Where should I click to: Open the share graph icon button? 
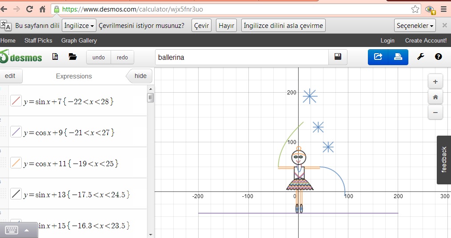[378, 57]
